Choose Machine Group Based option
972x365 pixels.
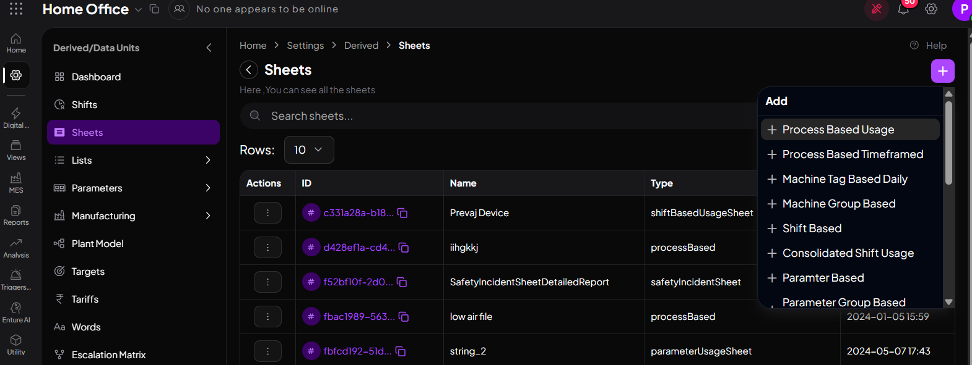click(x=850, y=204)
